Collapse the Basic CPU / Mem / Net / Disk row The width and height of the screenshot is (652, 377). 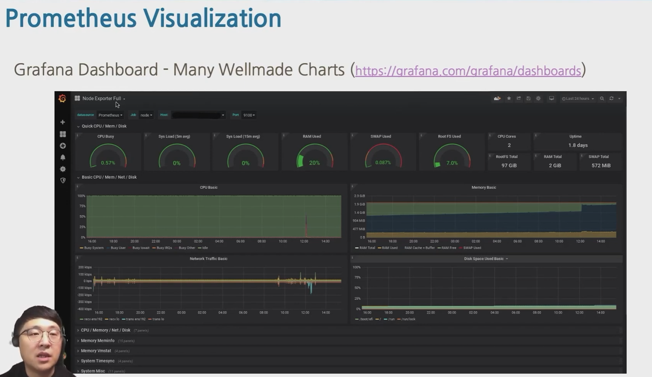coord(106,177)
